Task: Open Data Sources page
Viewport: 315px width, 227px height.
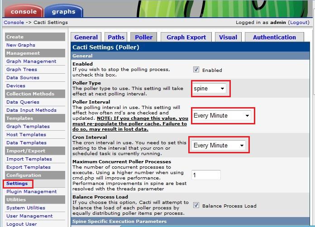Action: 23,77
